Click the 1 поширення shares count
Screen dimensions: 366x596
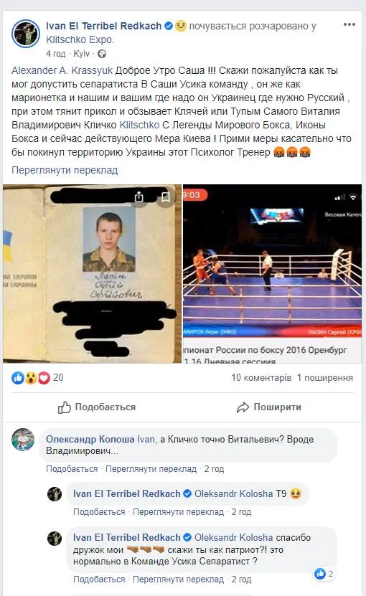[x=325, y=377]
